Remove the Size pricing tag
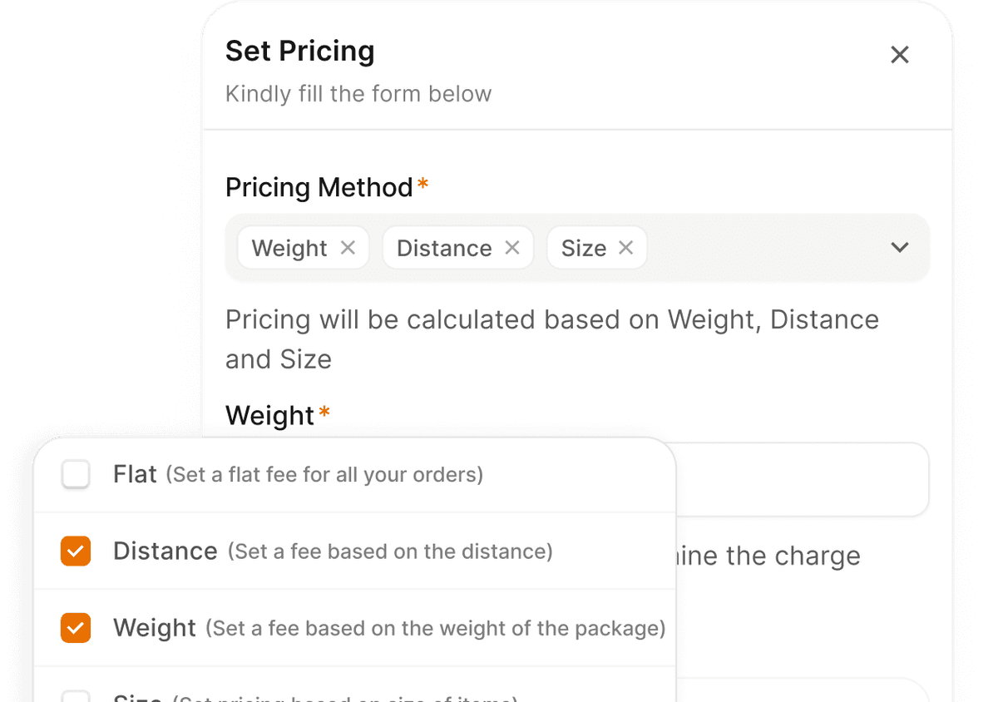This screenshot has height=702, width=998. click(625, 247)
